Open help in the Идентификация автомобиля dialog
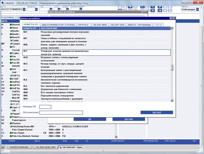 143,12
